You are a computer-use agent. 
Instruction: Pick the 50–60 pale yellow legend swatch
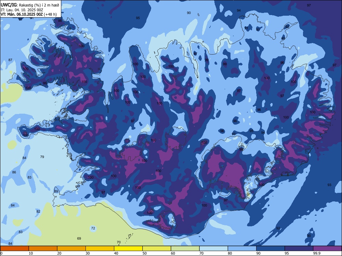[x=157, y=248]
